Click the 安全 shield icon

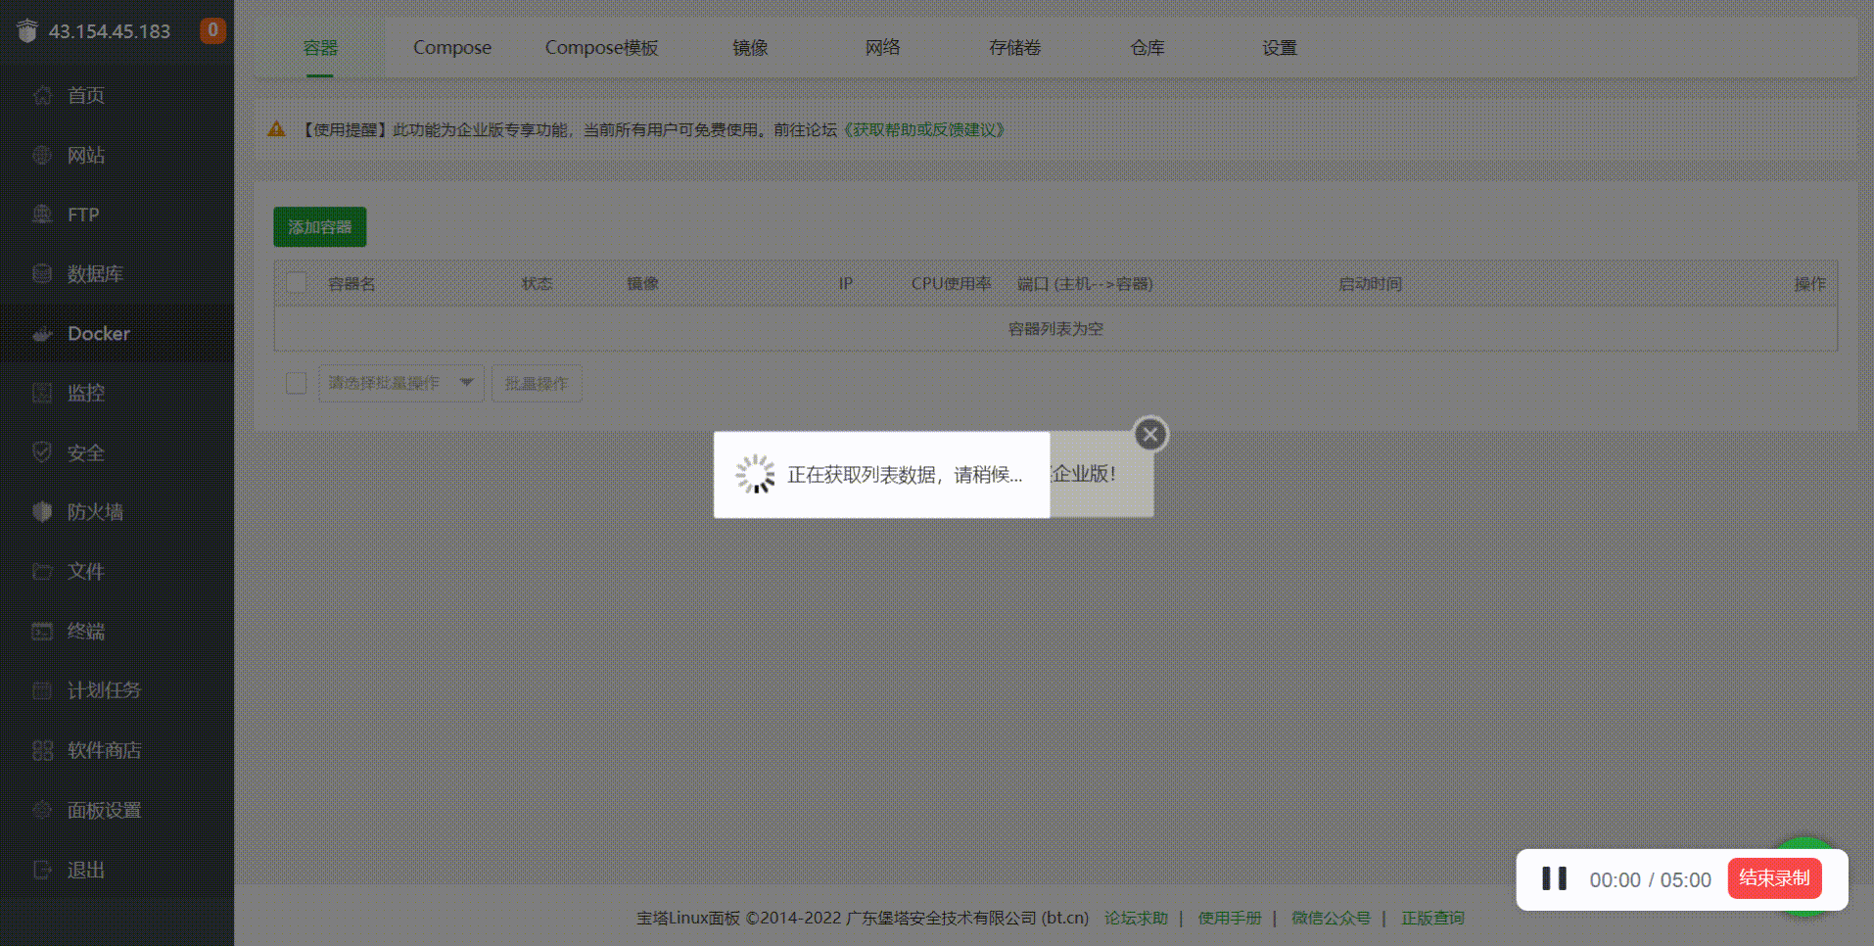[x=42, y=452]
